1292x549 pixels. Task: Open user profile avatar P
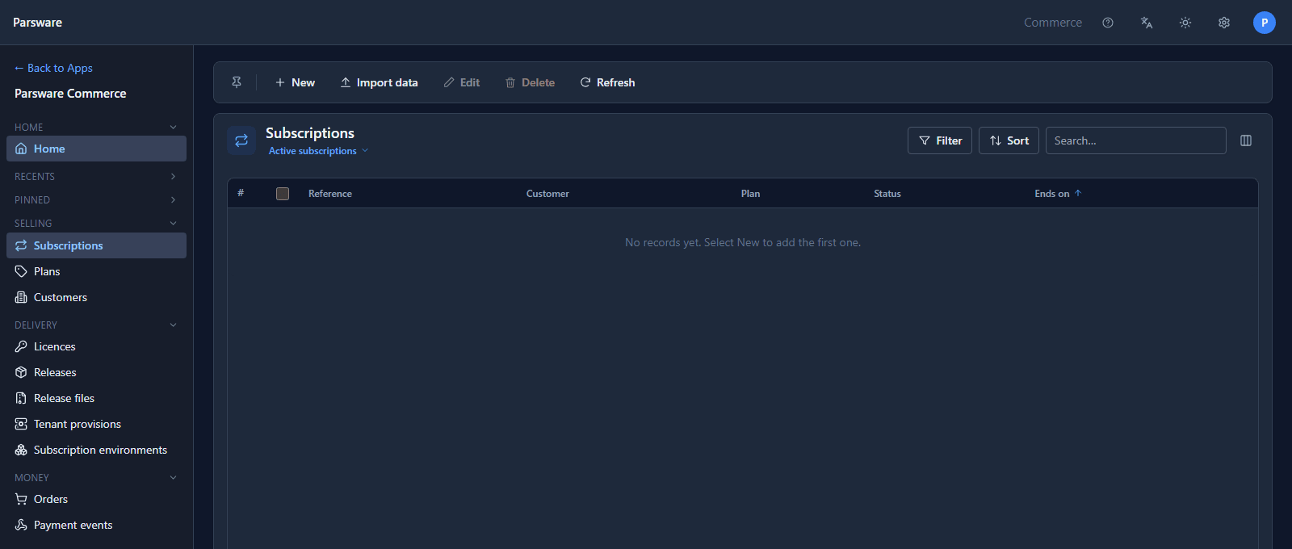coord(1265,23)
